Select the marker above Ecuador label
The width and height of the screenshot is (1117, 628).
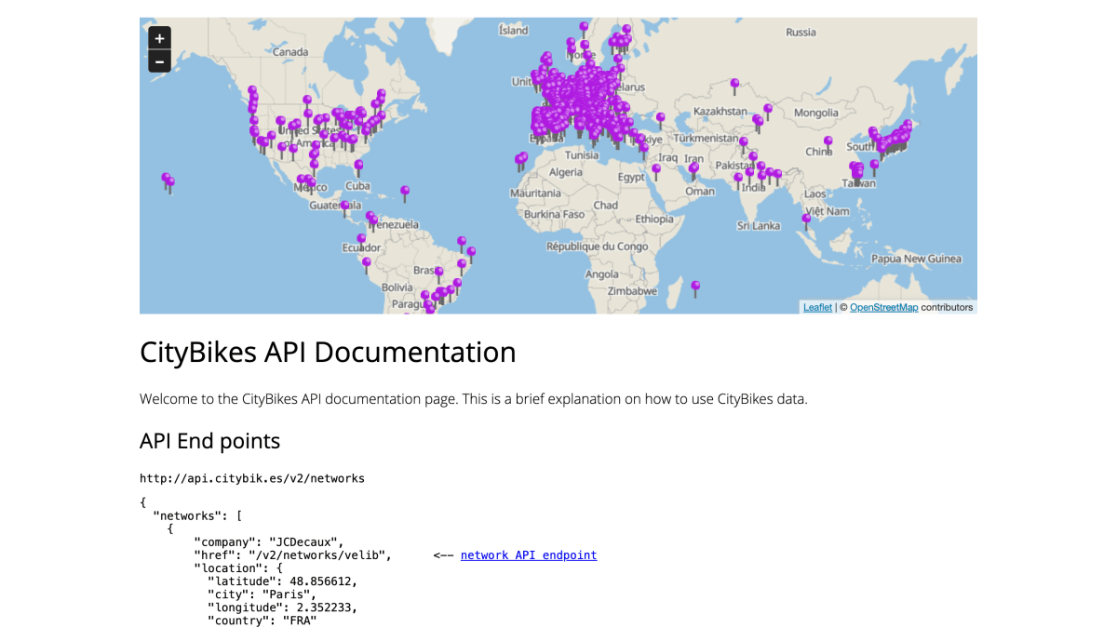[362, 243]
